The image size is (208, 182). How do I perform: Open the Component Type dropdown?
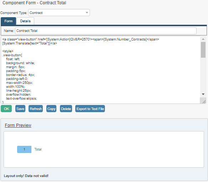click(59, 13)
